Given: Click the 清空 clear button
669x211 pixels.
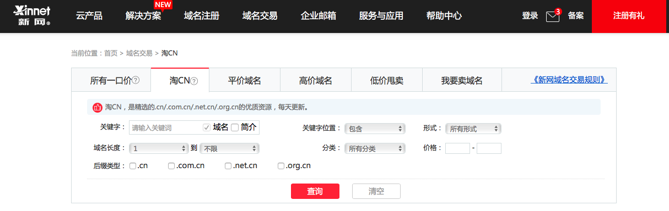Looking at the screenshot, I should point(376,191).
